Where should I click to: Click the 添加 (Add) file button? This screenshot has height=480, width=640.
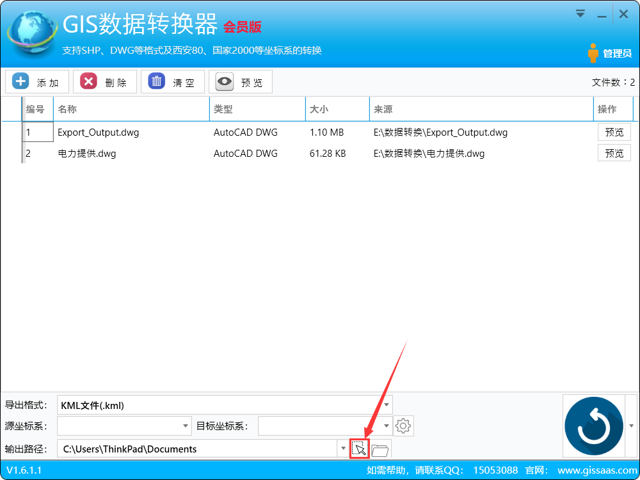[37, 82]
